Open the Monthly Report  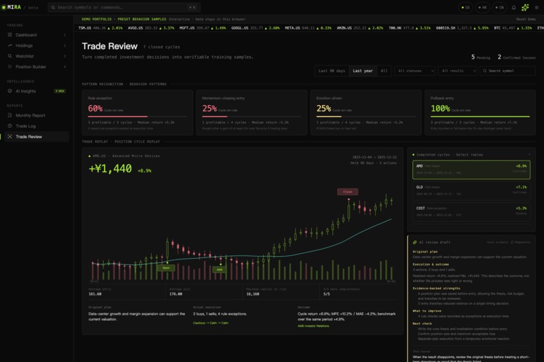pyautogui.click(x=36, y=115)
